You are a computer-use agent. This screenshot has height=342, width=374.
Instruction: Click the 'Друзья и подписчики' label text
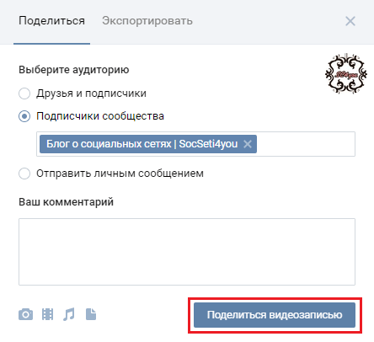tap(91, 94)
